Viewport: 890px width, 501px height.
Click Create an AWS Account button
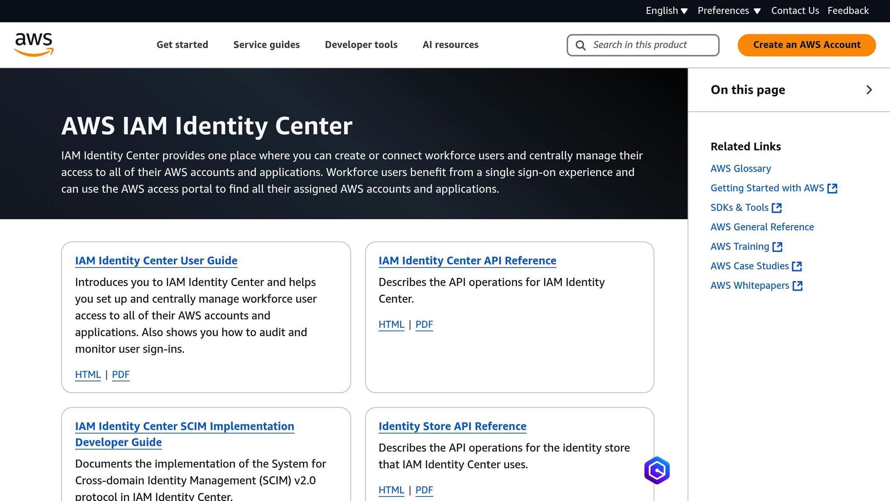(807, 45)
